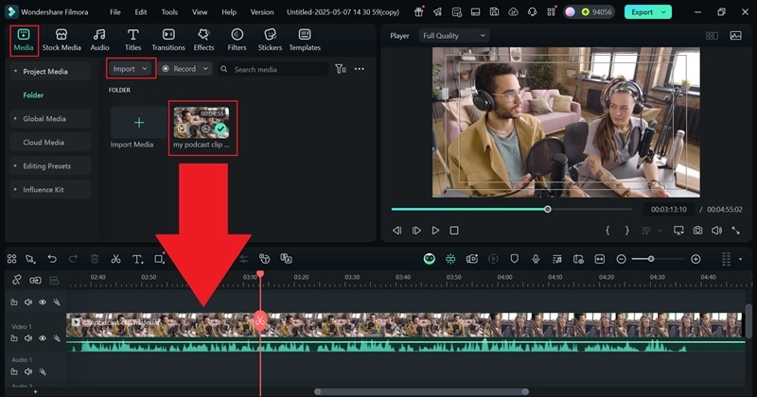Open the credits balance 94056

click(597, 12)
